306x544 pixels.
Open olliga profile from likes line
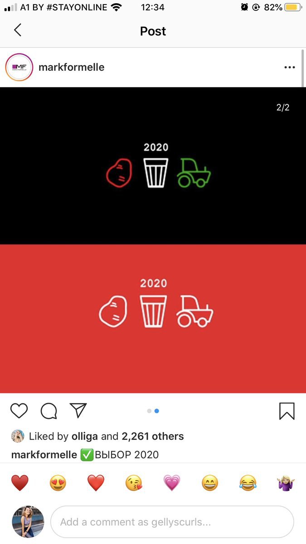coord(85,436)
